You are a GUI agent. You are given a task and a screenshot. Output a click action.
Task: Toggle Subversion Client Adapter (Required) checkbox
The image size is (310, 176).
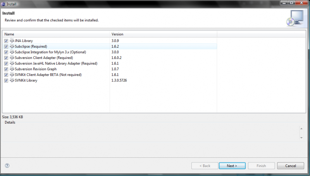(6, 58)
